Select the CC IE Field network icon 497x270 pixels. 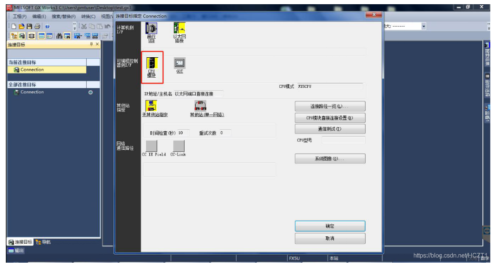[x=151, y=146]
